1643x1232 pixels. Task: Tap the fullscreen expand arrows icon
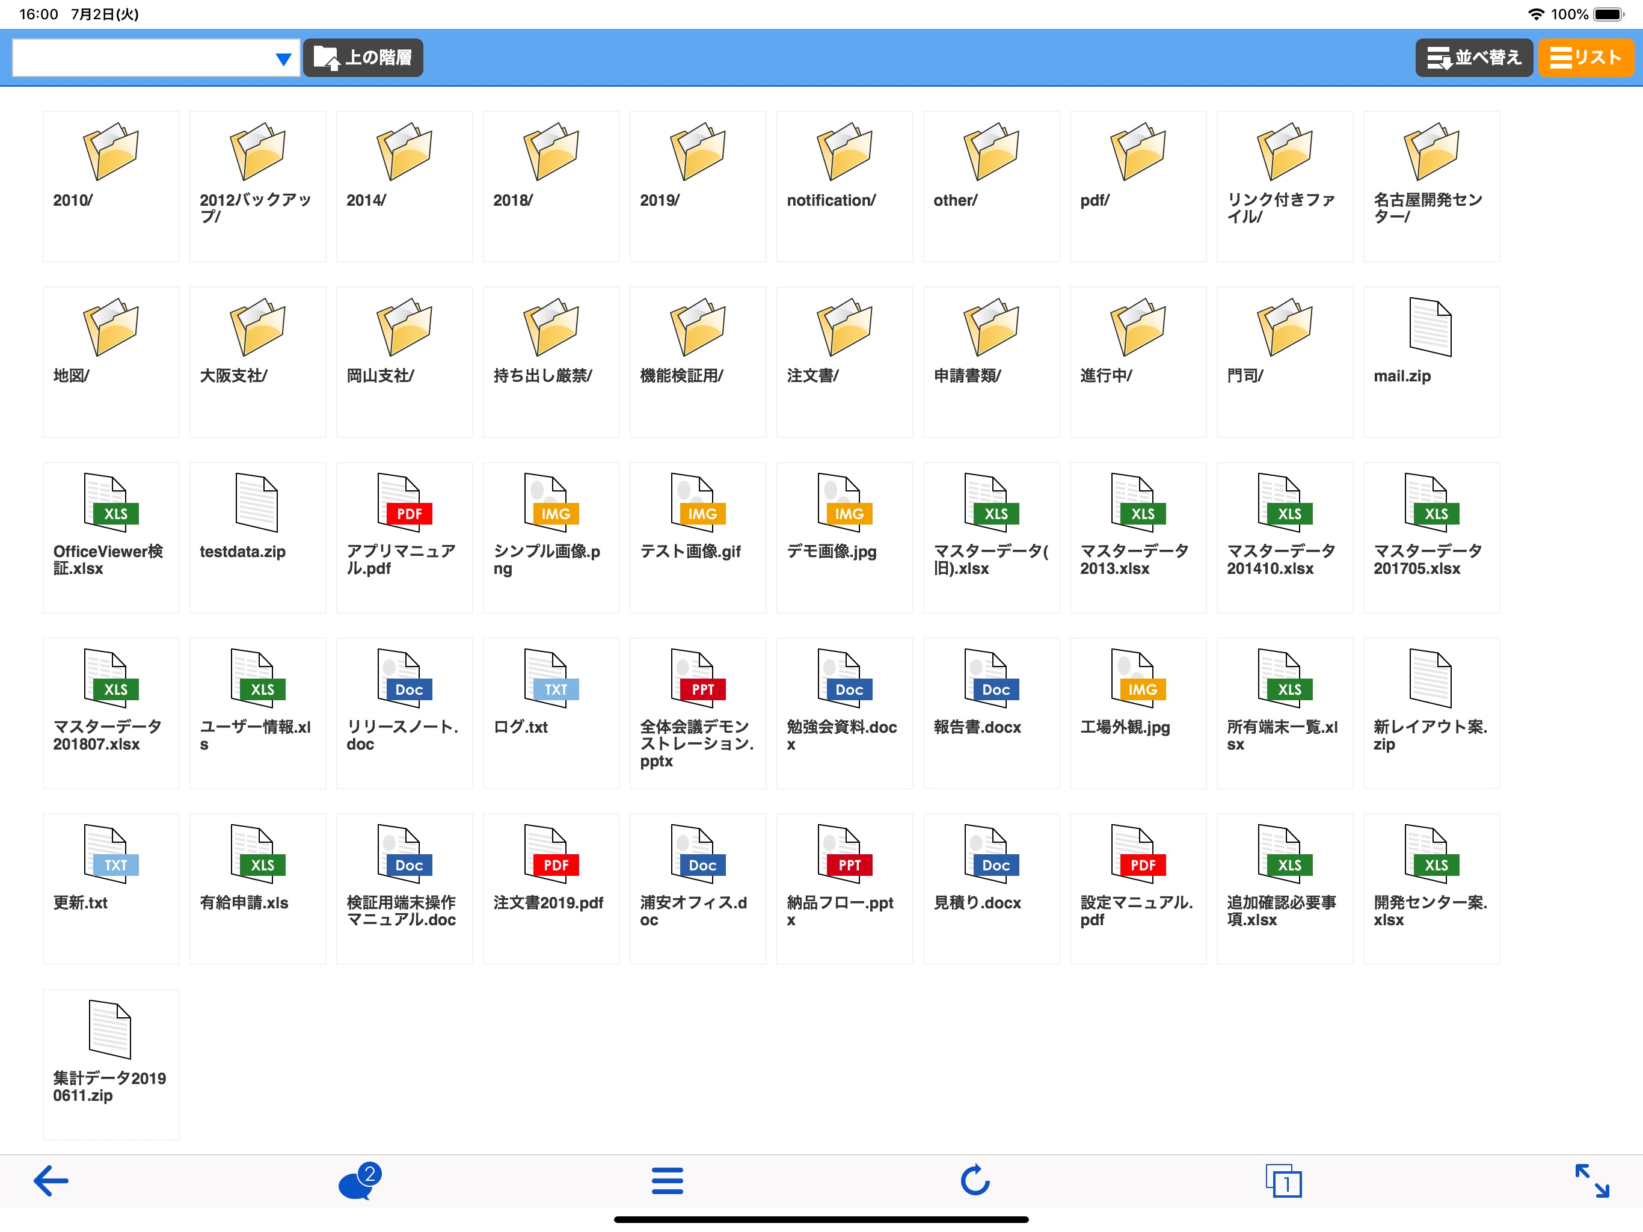[x=1592, y=1180]
